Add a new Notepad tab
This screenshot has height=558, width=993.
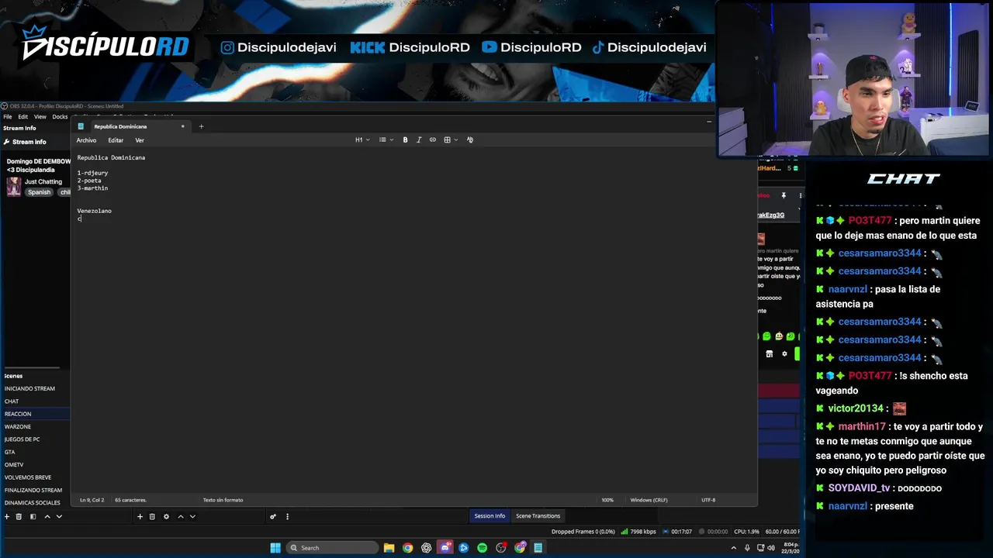click(201, 126)
